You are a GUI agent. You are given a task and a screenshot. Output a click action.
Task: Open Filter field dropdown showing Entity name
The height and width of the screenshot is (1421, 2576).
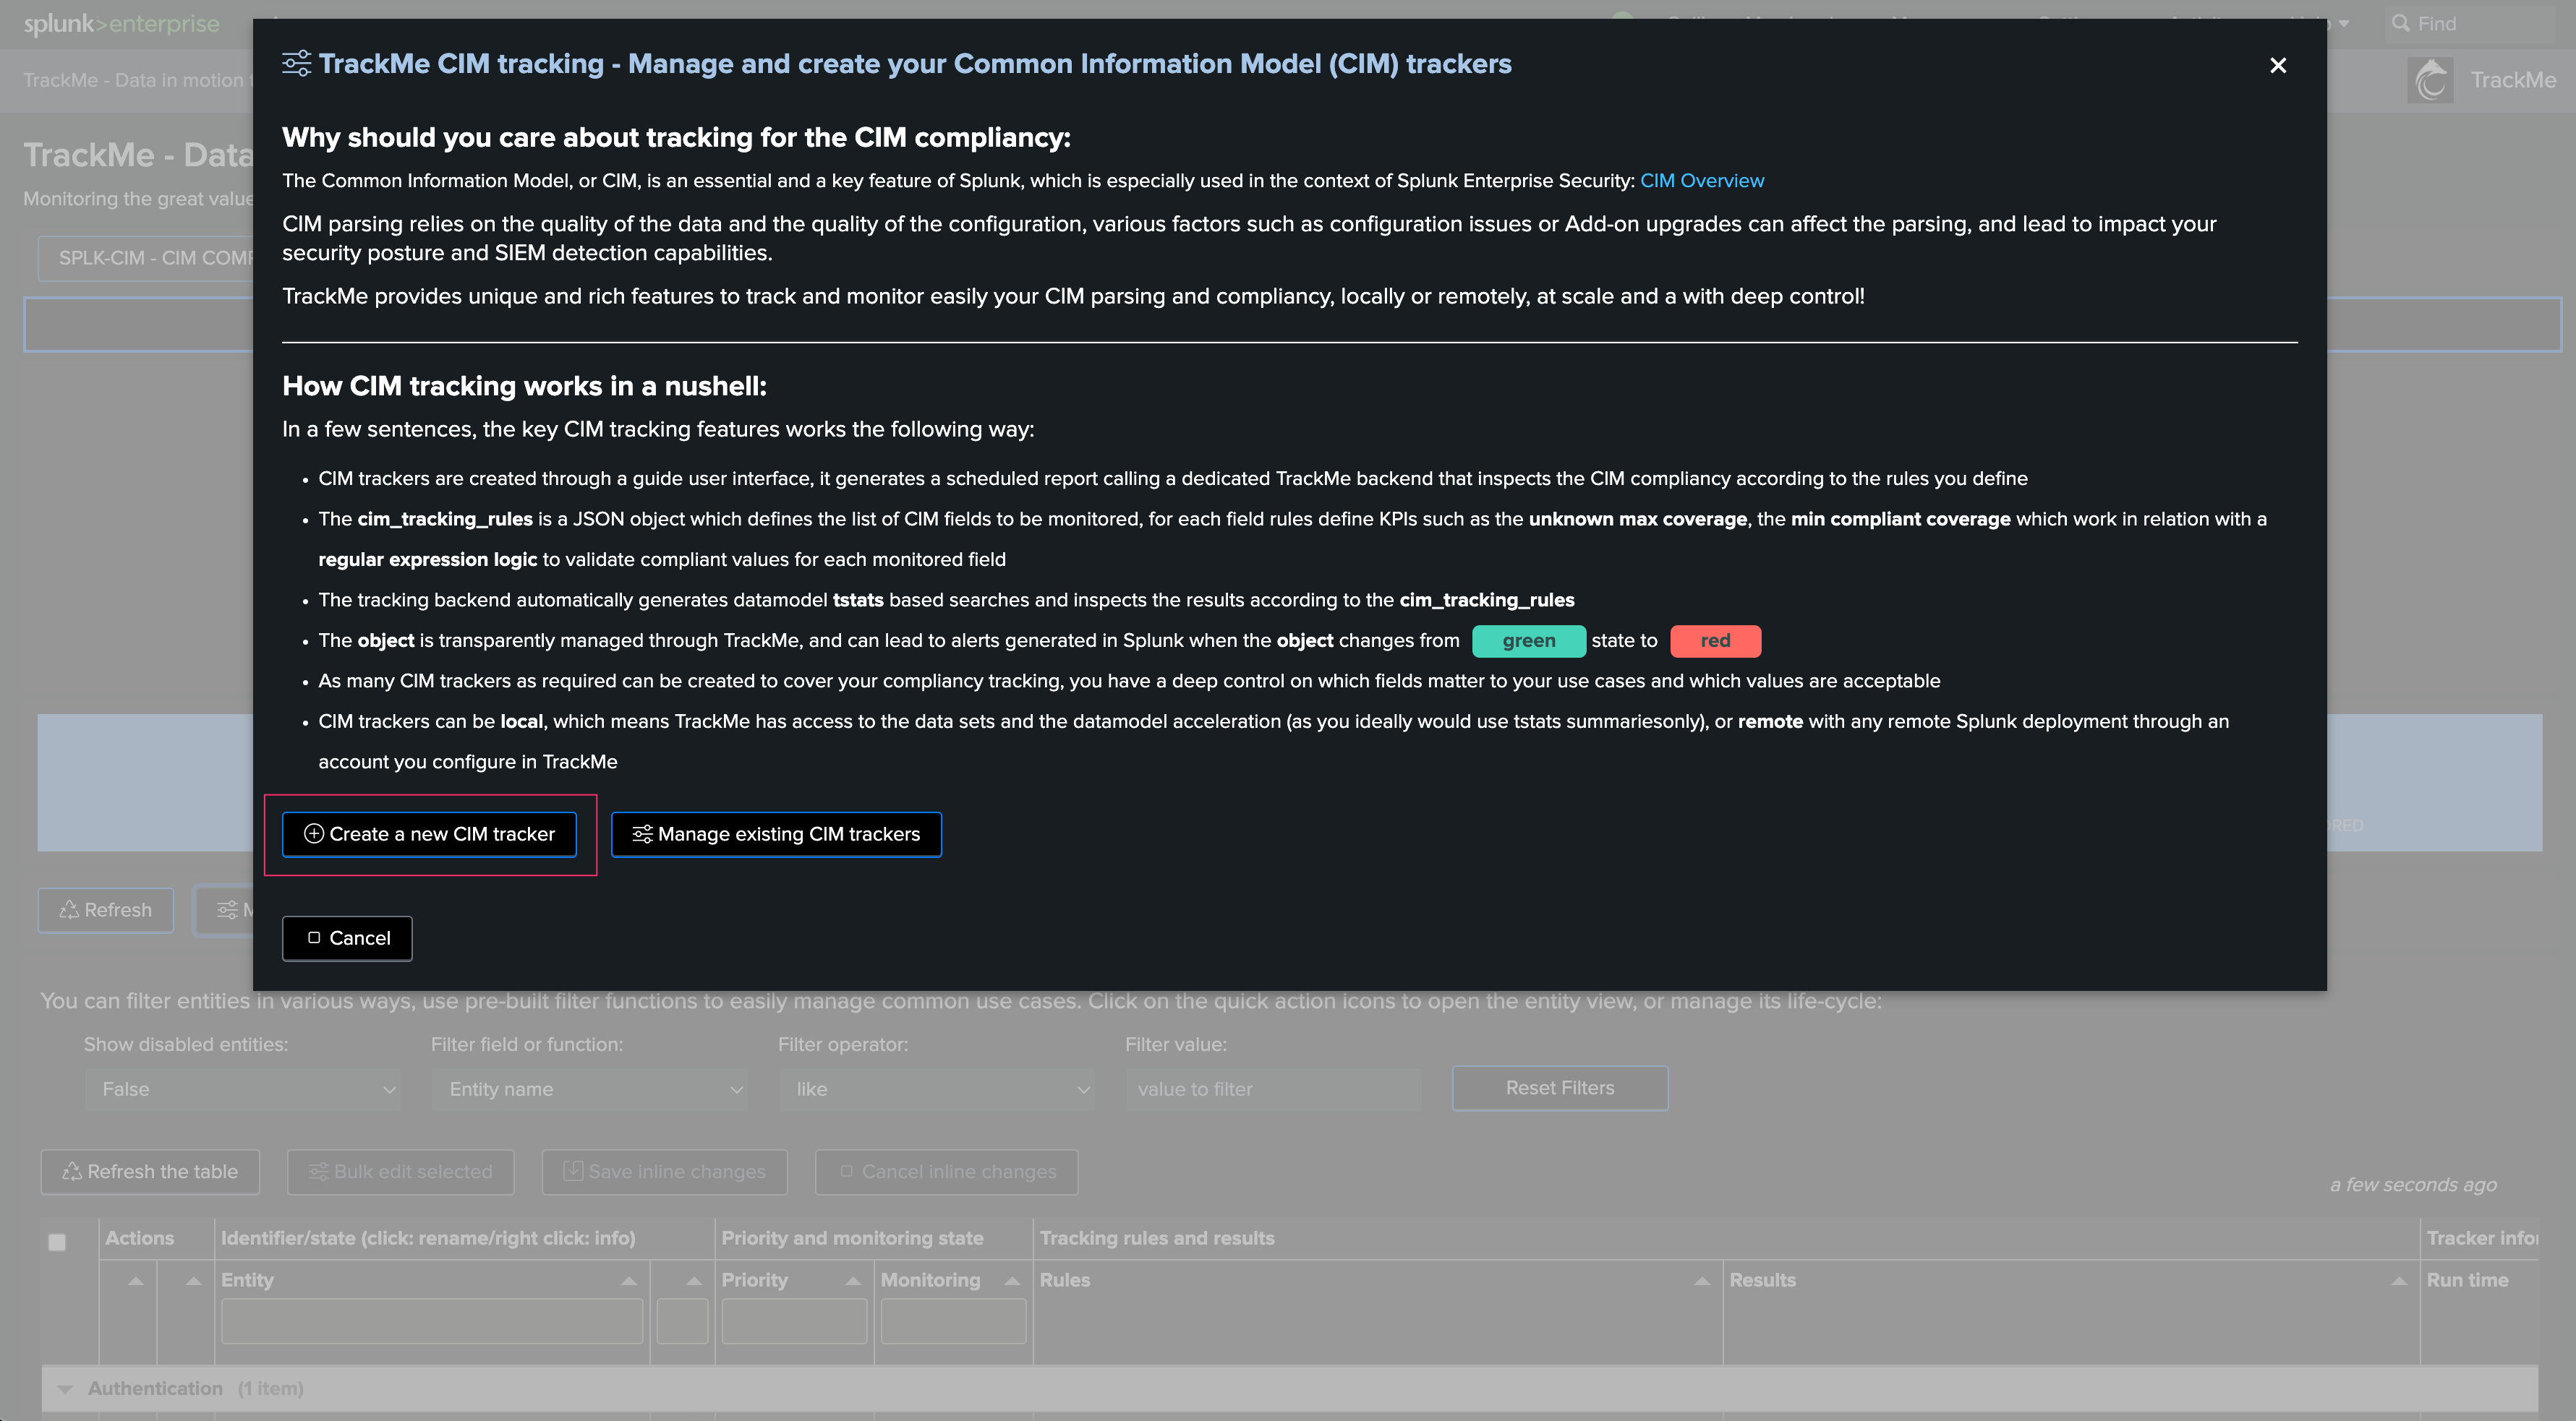(x=590, y=1089)
